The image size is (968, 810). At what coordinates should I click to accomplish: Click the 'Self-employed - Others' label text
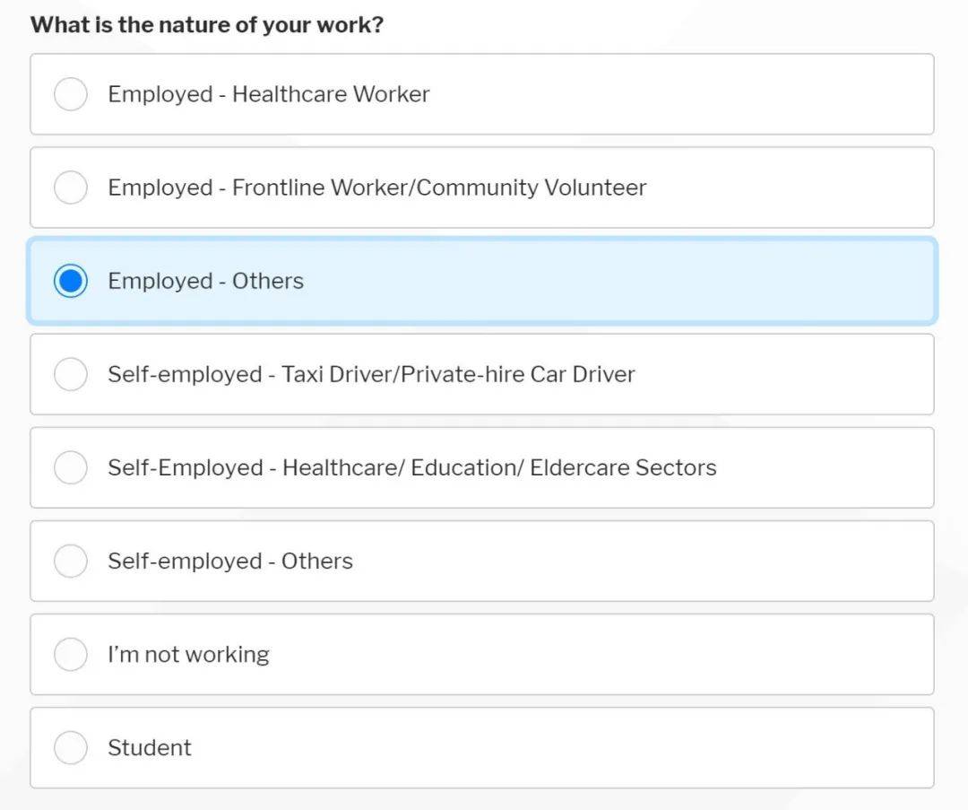pos(229,561)
